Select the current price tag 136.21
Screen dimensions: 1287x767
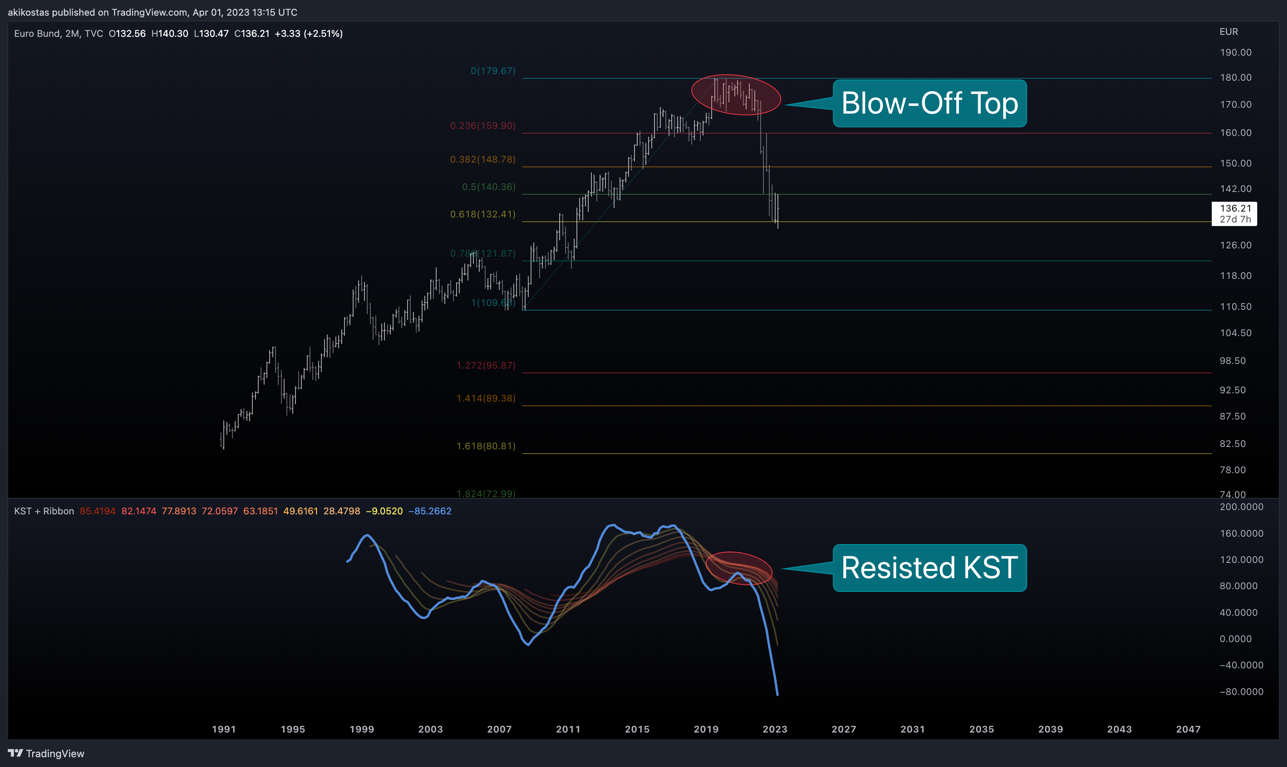point(1235,213)
